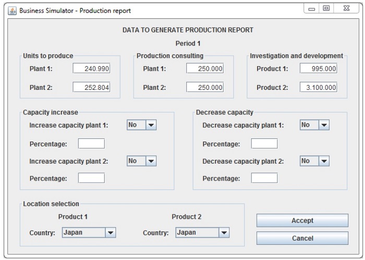Click Units to produce Plant 2 field

[x=91, y=87]
